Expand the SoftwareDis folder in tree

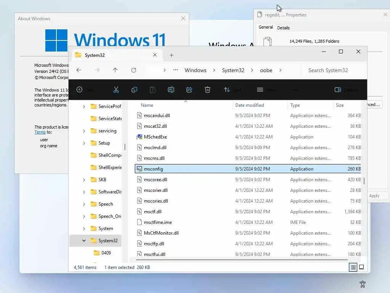84,192
